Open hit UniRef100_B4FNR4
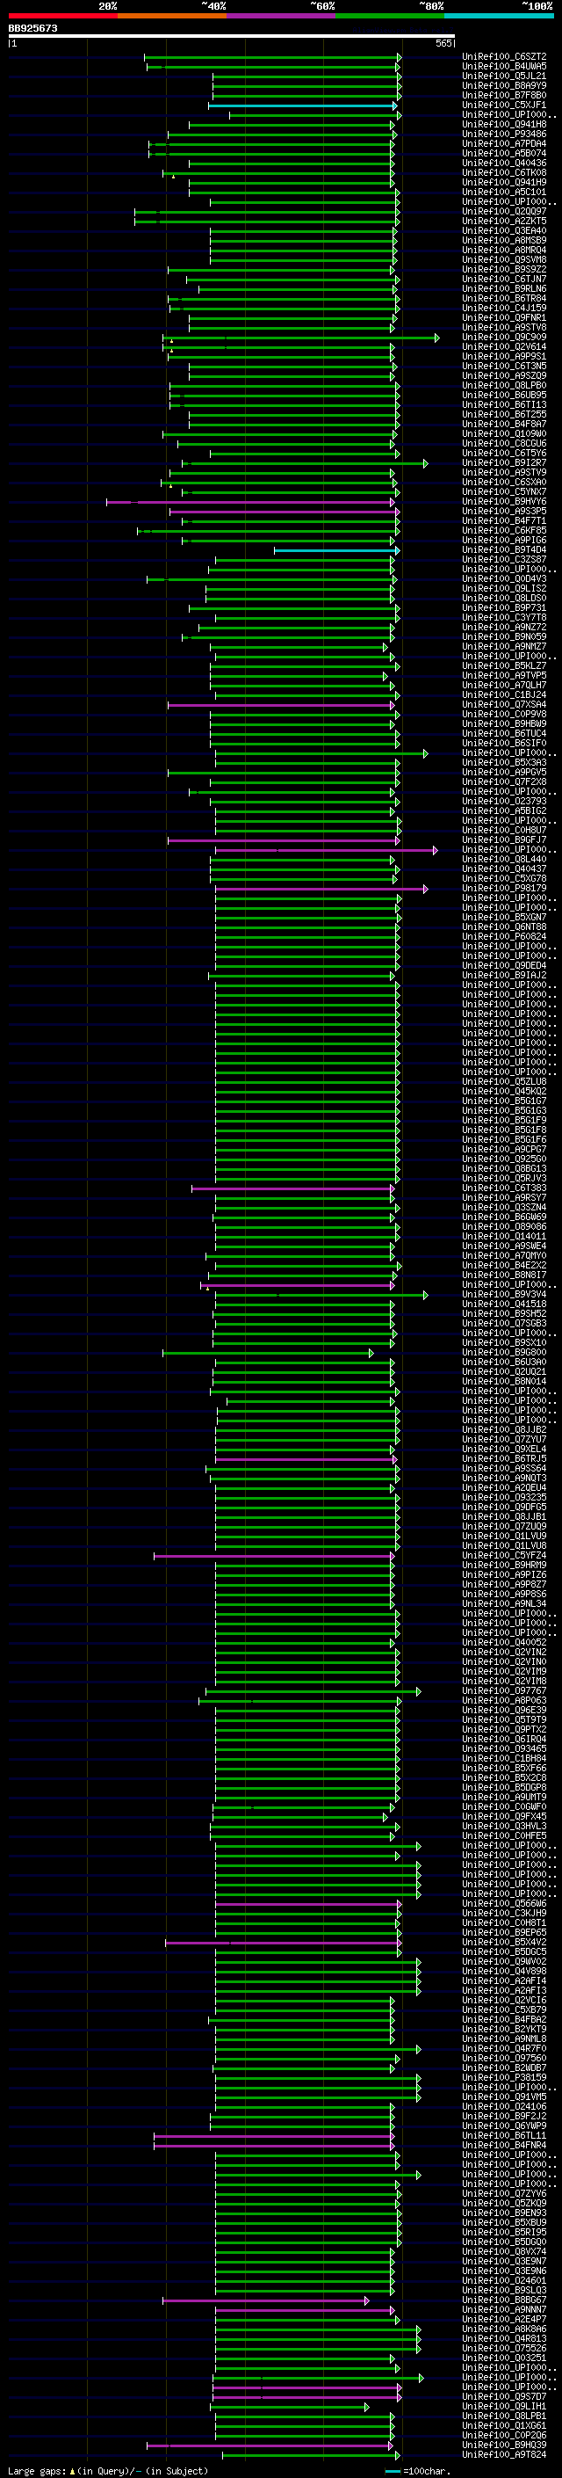 click(x=503, y=2144)
